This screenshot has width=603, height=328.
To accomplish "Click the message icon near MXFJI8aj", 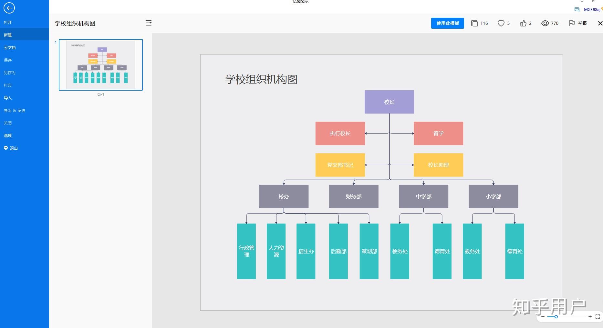I will click(x=577, y=9).
